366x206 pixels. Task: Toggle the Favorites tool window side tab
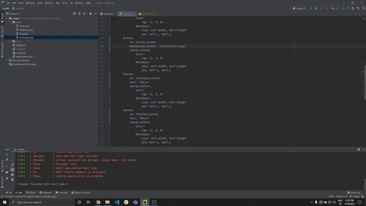(x=2, y=182)
